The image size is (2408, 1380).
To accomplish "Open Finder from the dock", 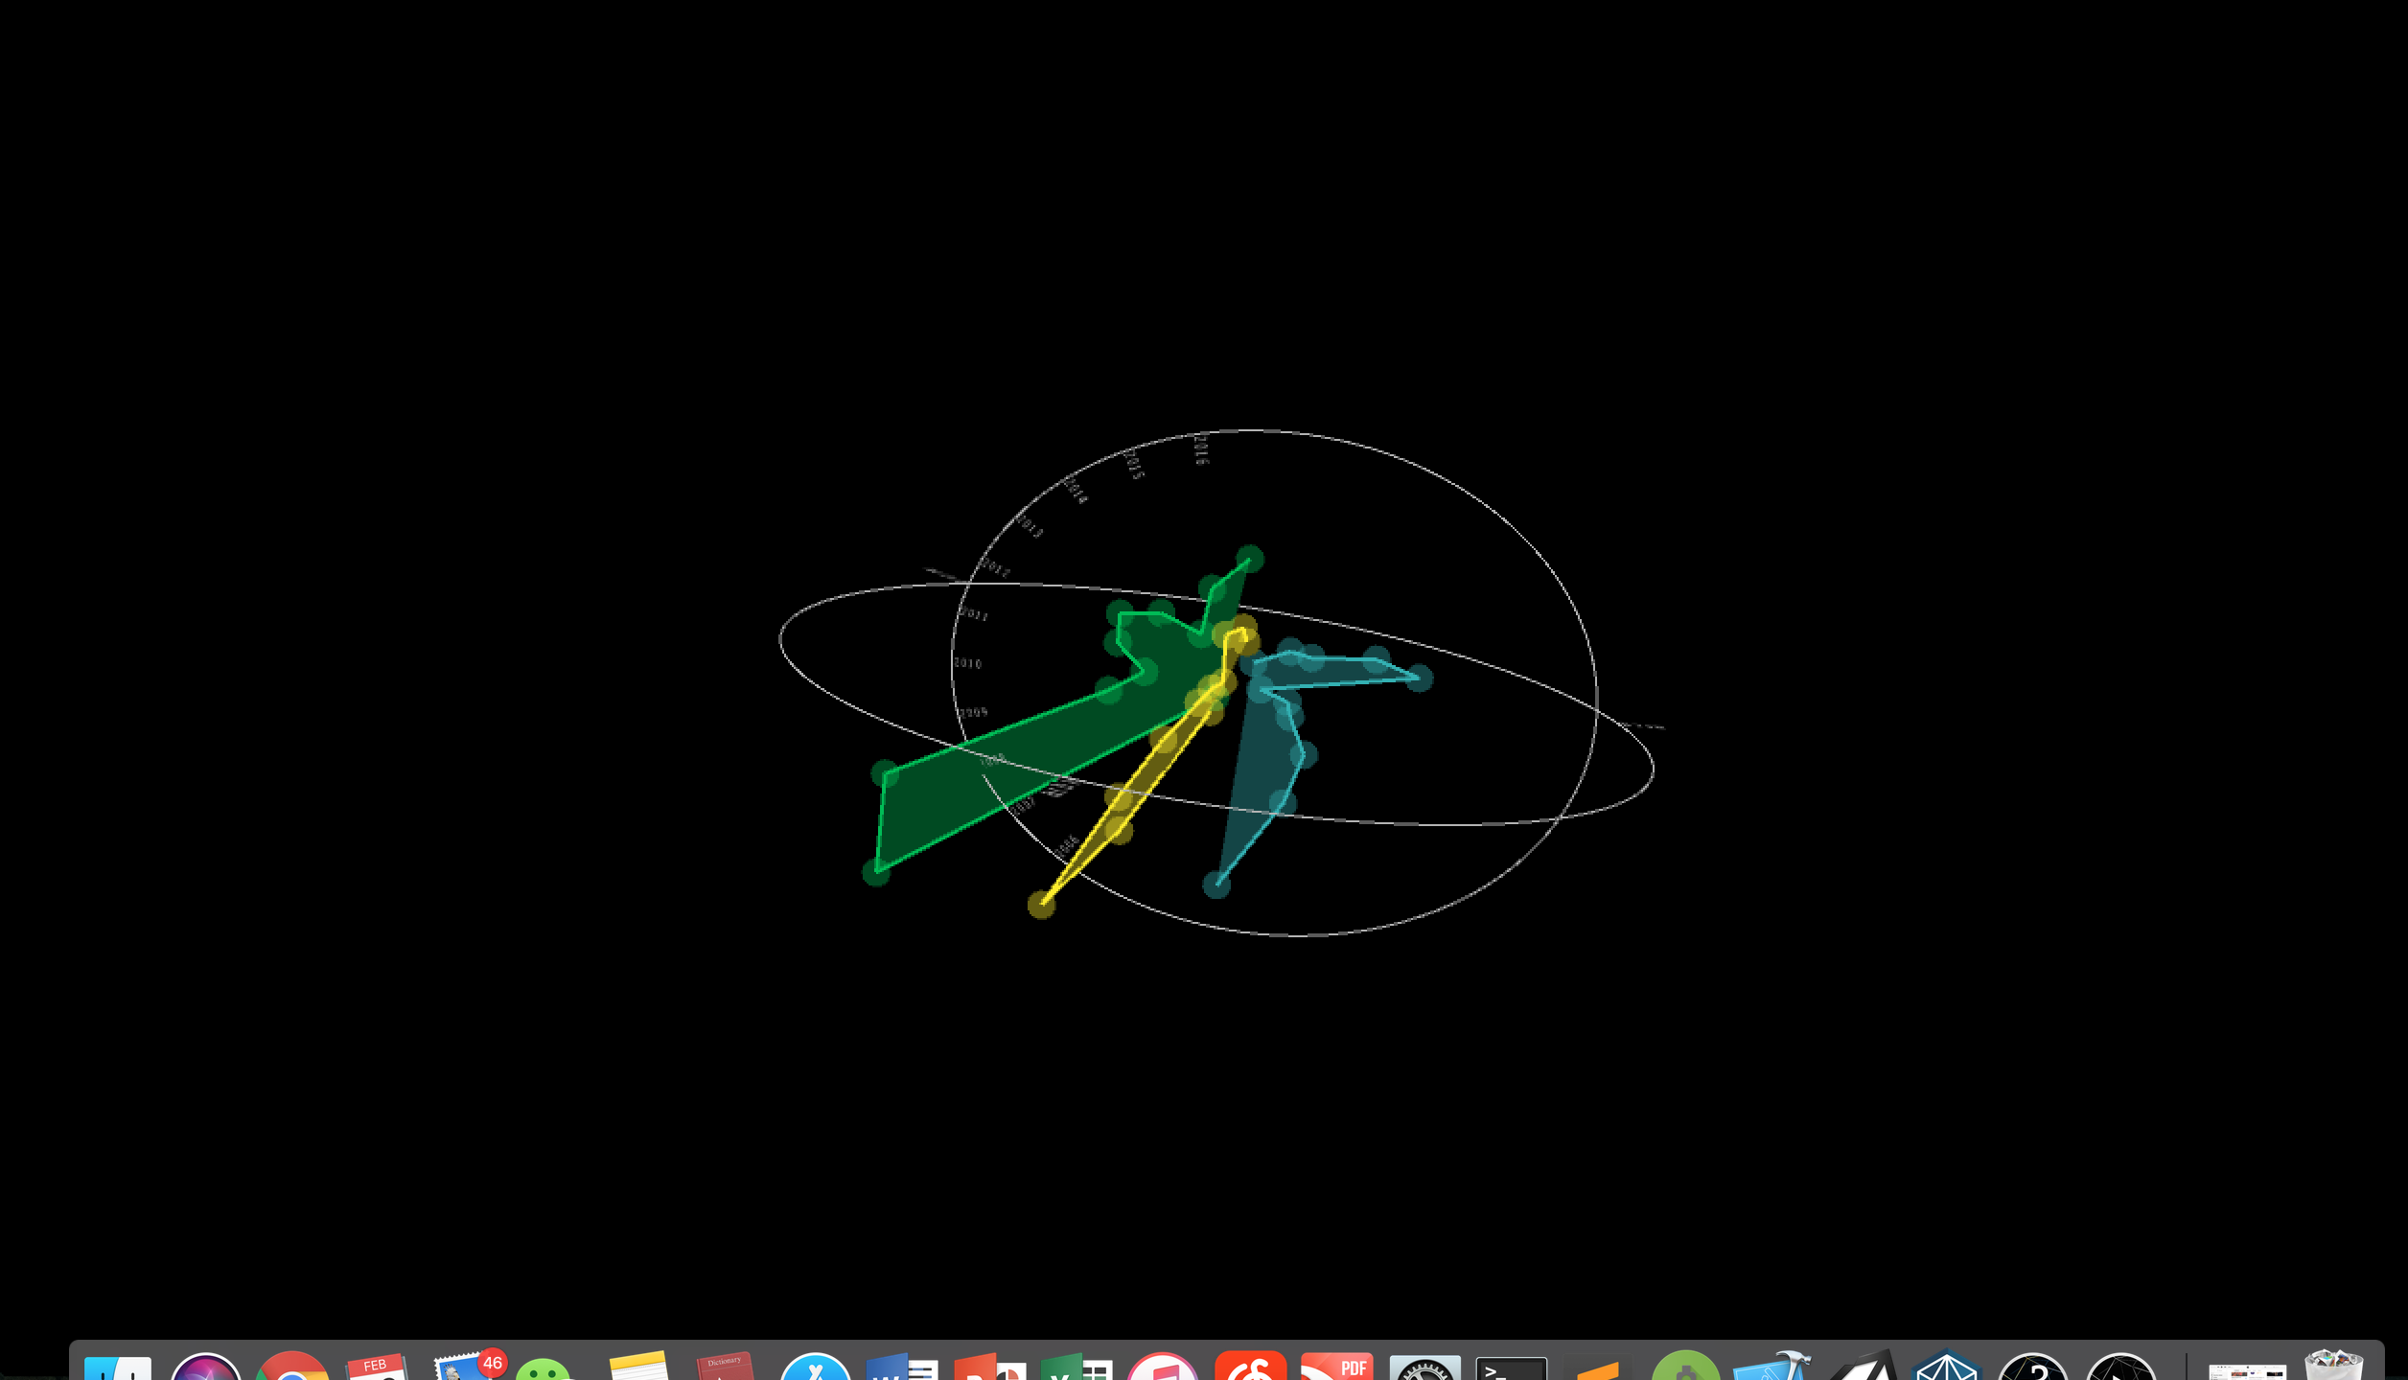I will click(117, 1367).
